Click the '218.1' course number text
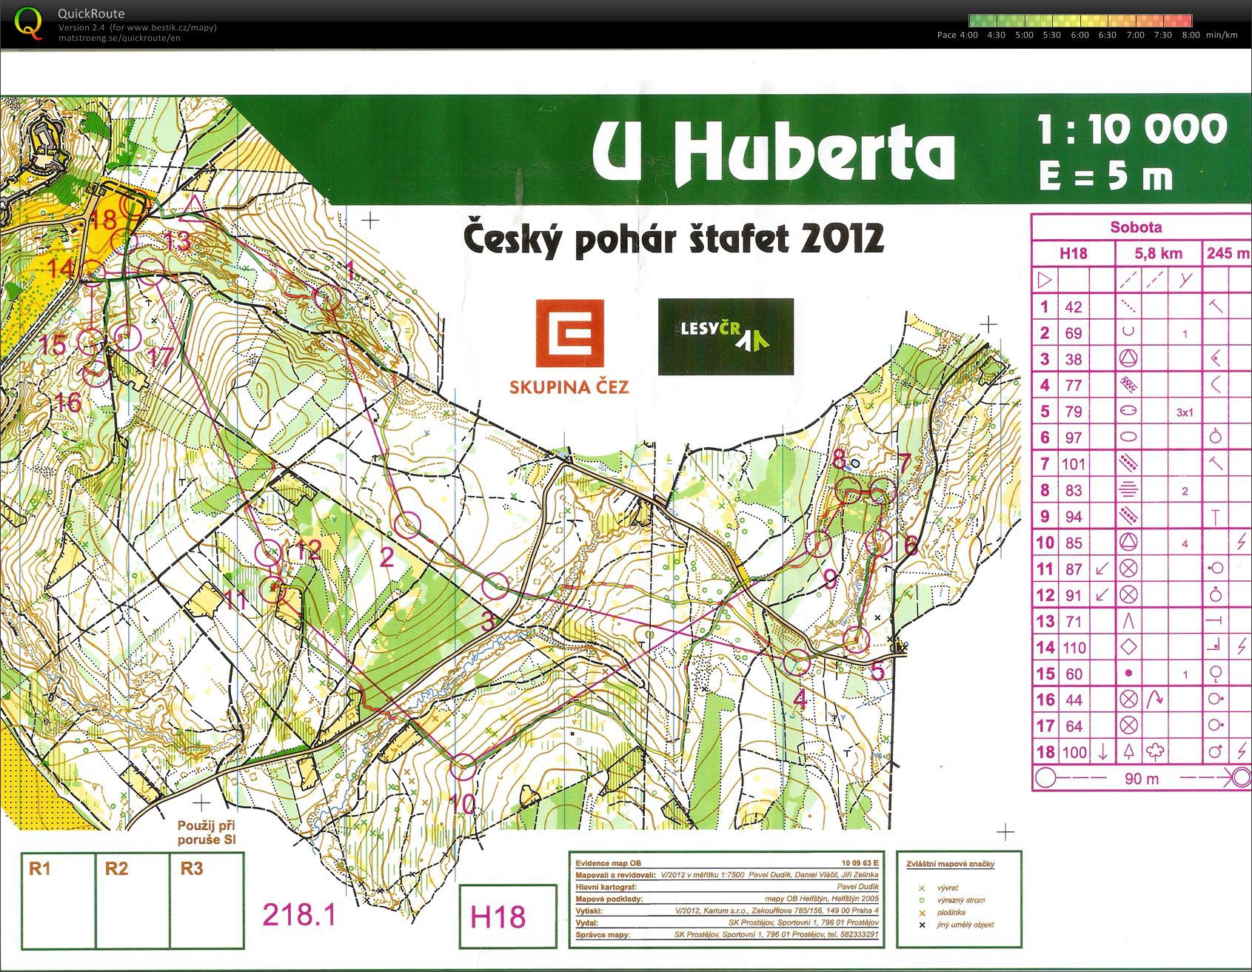 (299, 916)
